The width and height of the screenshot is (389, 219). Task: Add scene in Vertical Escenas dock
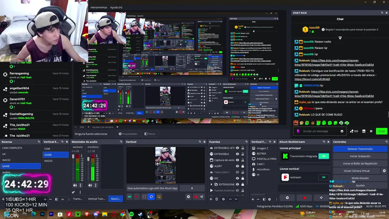point(46,199)
